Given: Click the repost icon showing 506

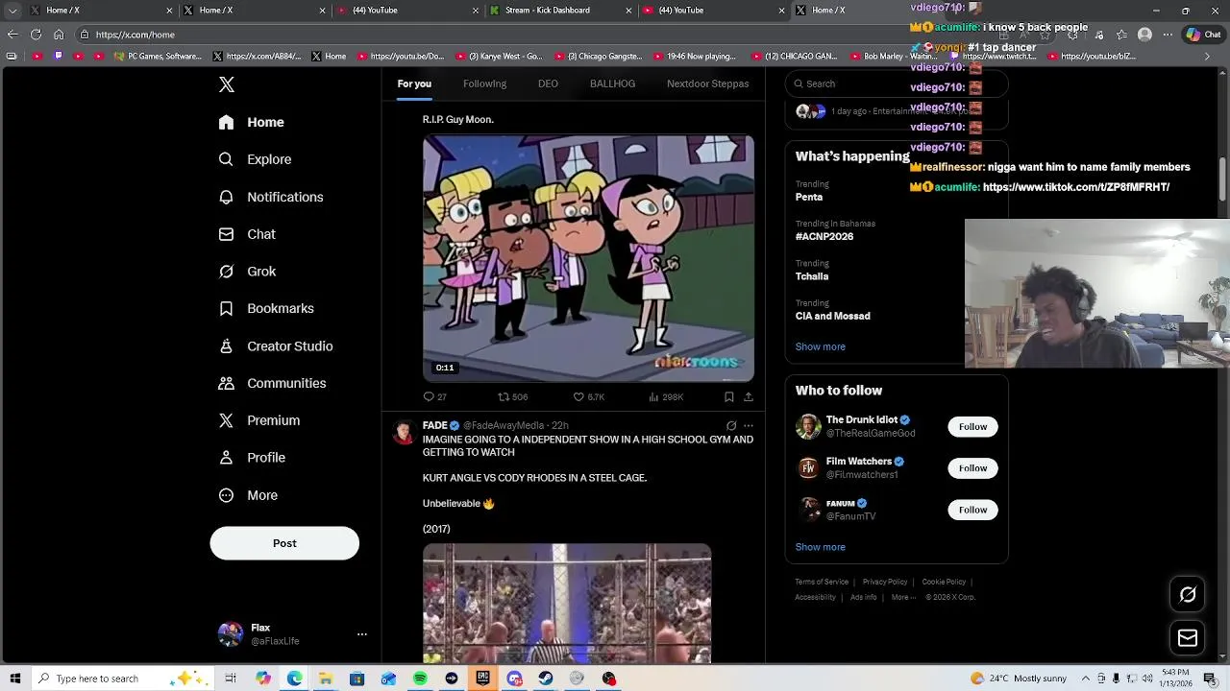Looking at the screenshot, I should coord(504,396).
